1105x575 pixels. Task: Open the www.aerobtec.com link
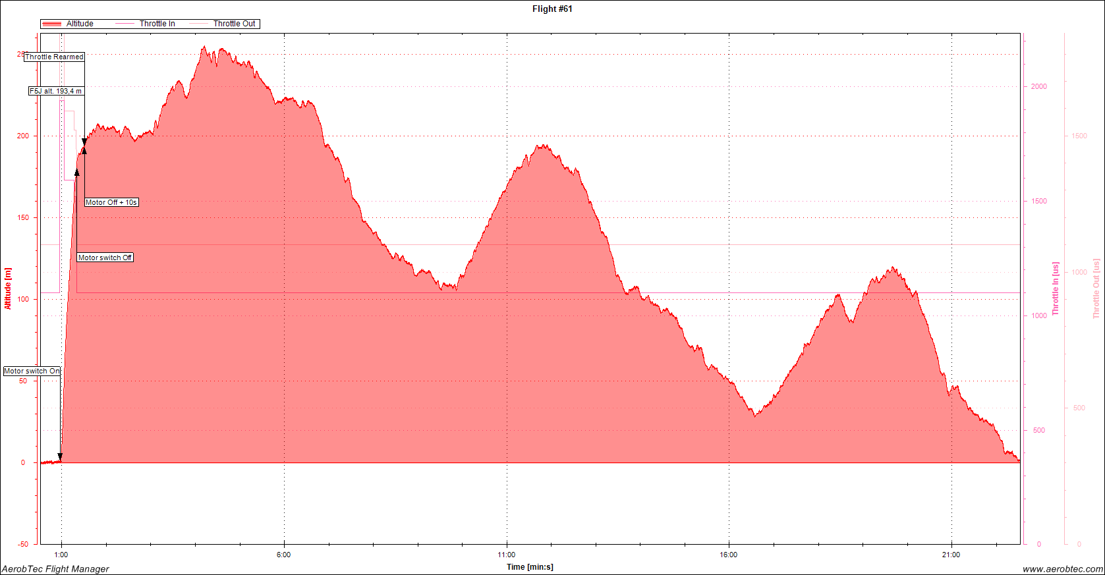[1063, 569]
